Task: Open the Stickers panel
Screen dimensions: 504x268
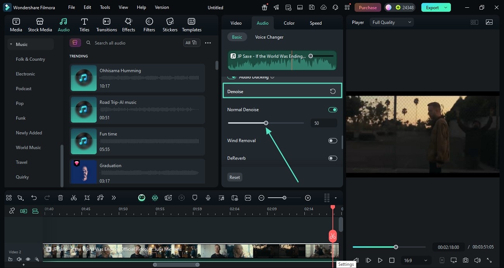Action: pyautogui.click(x=170, y=25)
